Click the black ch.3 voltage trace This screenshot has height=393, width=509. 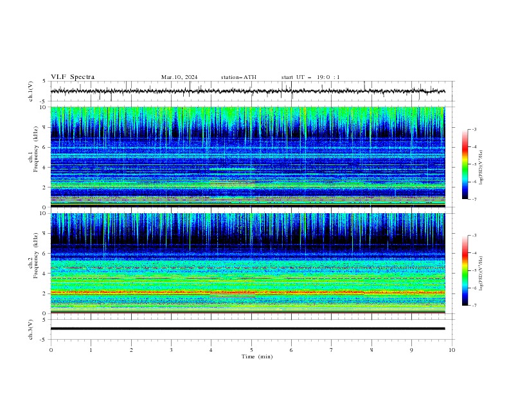(x=247, y=329)
